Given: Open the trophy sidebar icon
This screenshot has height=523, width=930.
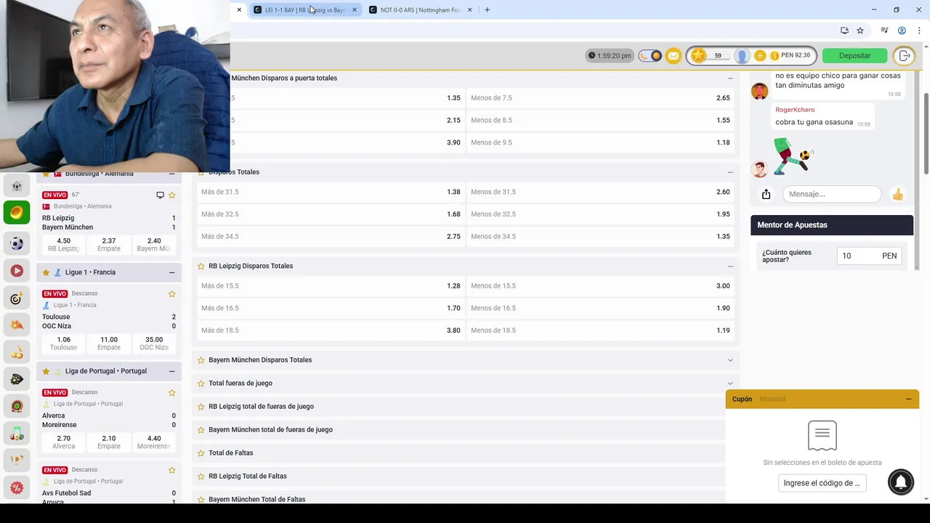Looking at the screenshot, I should coord(17,460).
